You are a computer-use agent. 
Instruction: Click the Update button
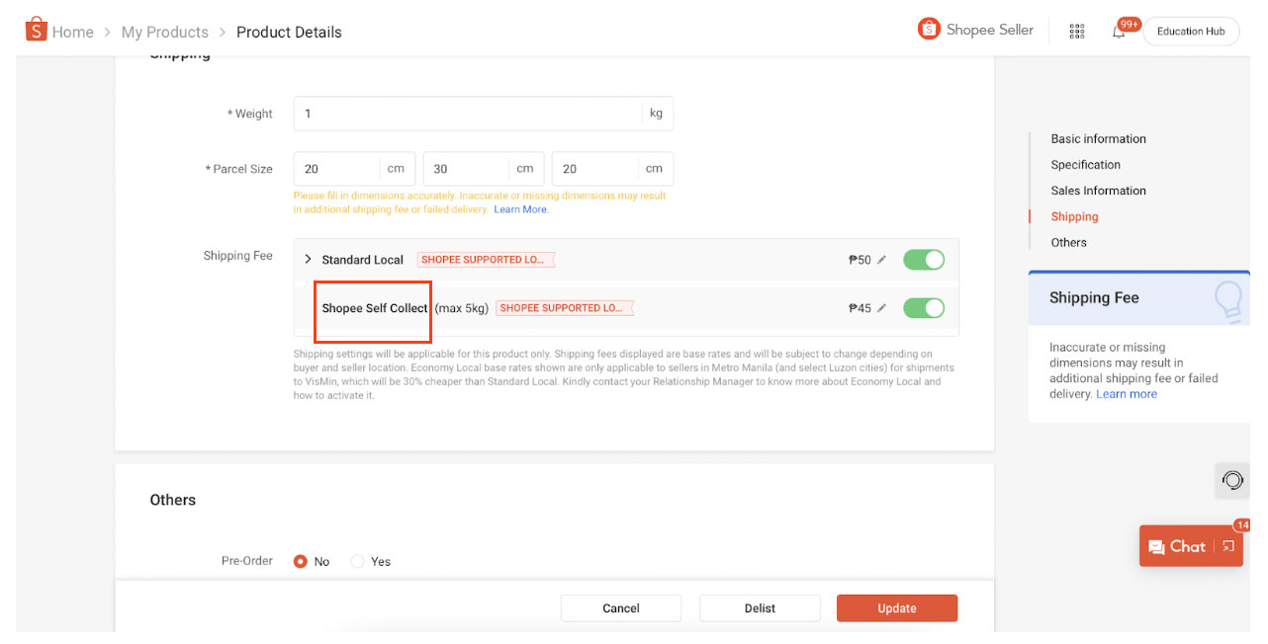896,607
